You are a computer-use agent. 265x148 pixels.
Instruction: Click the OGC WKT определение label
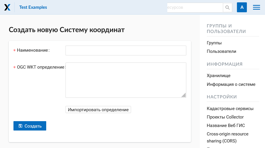tap(41, 67)
